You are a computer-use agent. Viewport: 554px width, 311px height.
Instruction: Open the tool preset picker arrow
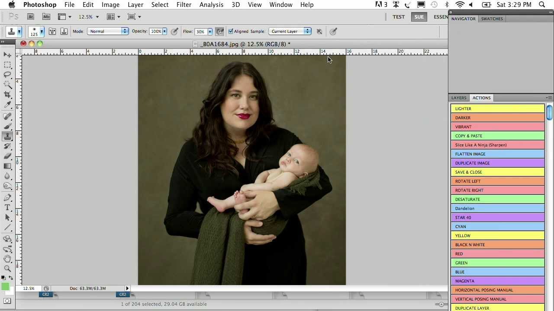pos(19,31)
